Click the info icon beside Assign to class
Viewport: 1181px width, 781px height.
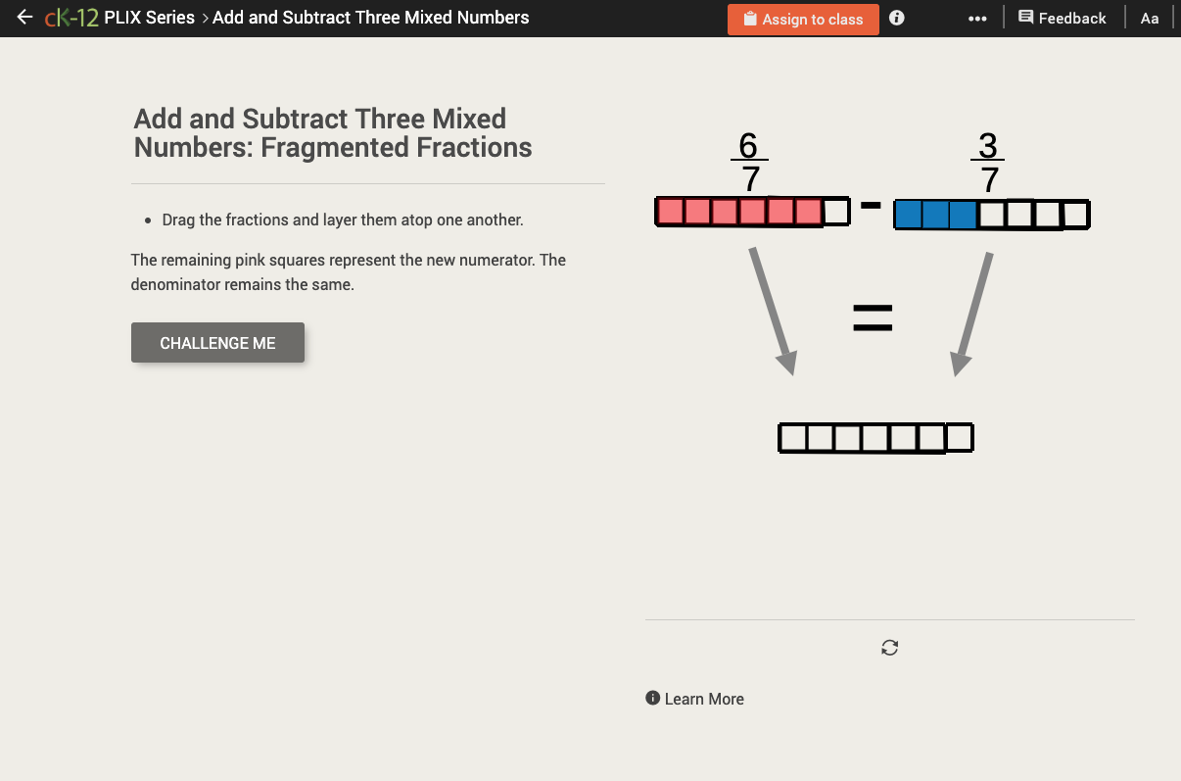coord(896,18)
